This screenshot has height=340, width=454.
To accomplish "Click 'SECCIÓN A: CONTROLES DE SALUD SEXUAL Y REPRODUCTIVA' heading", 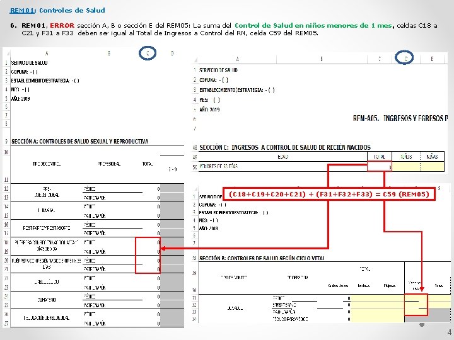I will [x=79, y=142].
